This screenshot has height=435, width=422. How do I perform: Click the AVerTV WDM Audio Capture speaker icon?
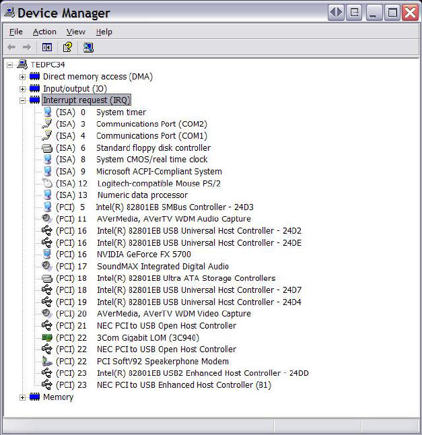pos(46,219)
